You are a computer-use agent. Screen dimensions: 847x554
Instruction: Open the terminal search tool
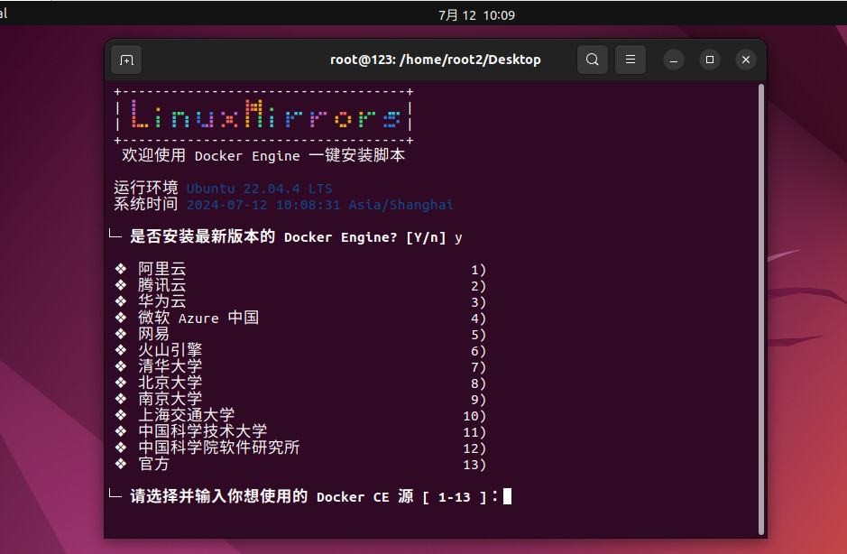coord(592,60)
